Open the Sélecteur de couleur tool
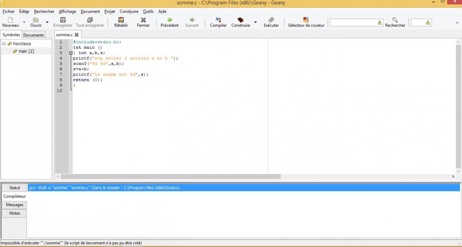The height and width of the screenshot is (247, 462). click(x=306, y=20)
